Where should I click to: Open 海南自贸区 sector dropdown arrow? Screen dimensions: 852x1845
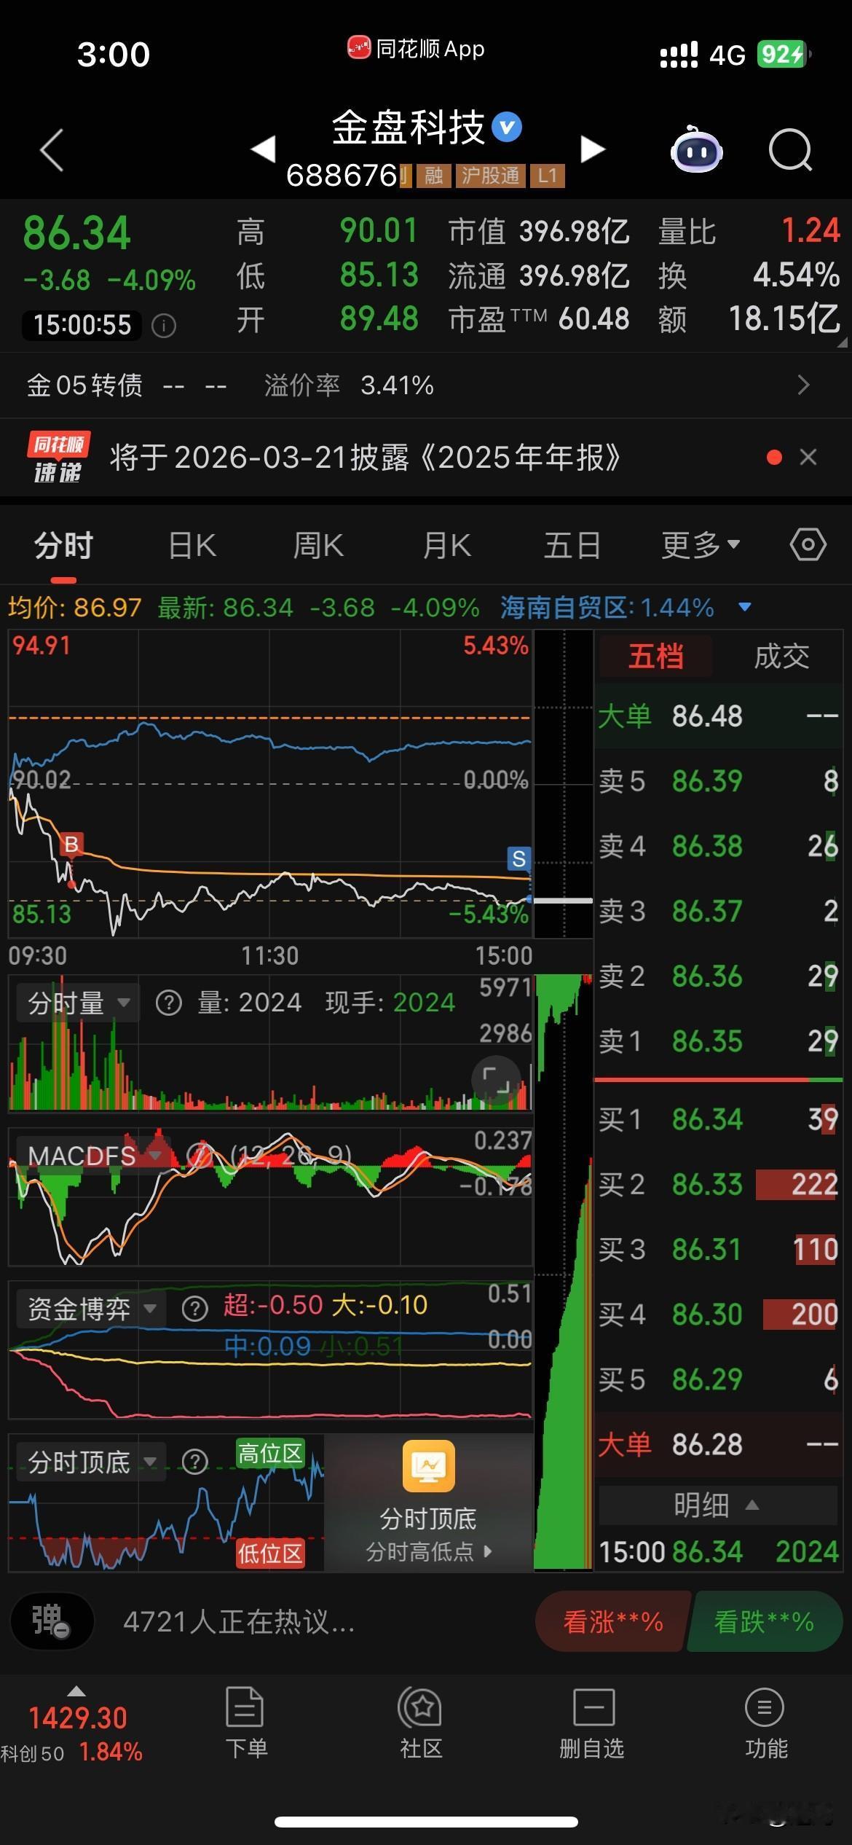point(745,607)
